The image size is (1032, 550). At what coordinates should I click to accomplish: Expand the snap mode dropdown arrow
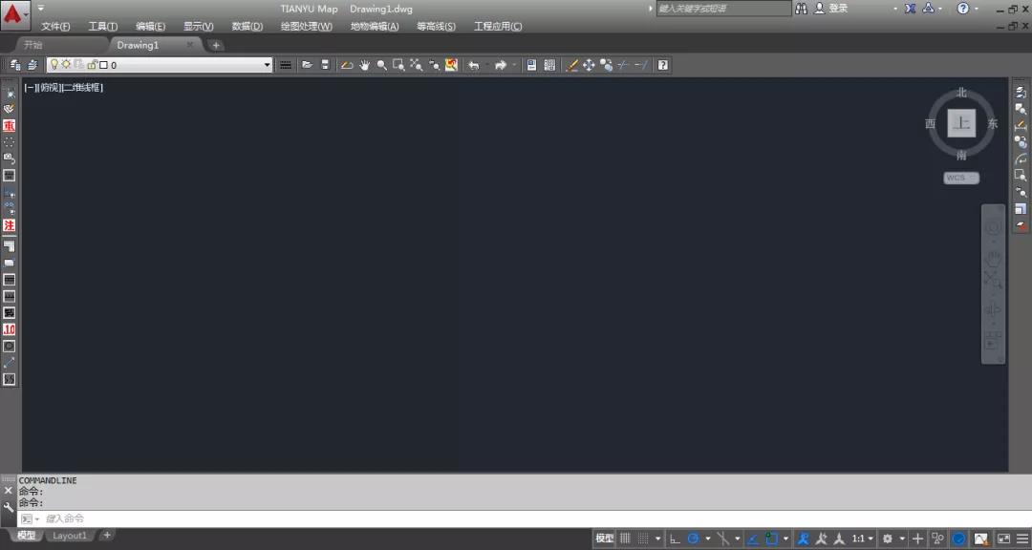pos(657,539)
